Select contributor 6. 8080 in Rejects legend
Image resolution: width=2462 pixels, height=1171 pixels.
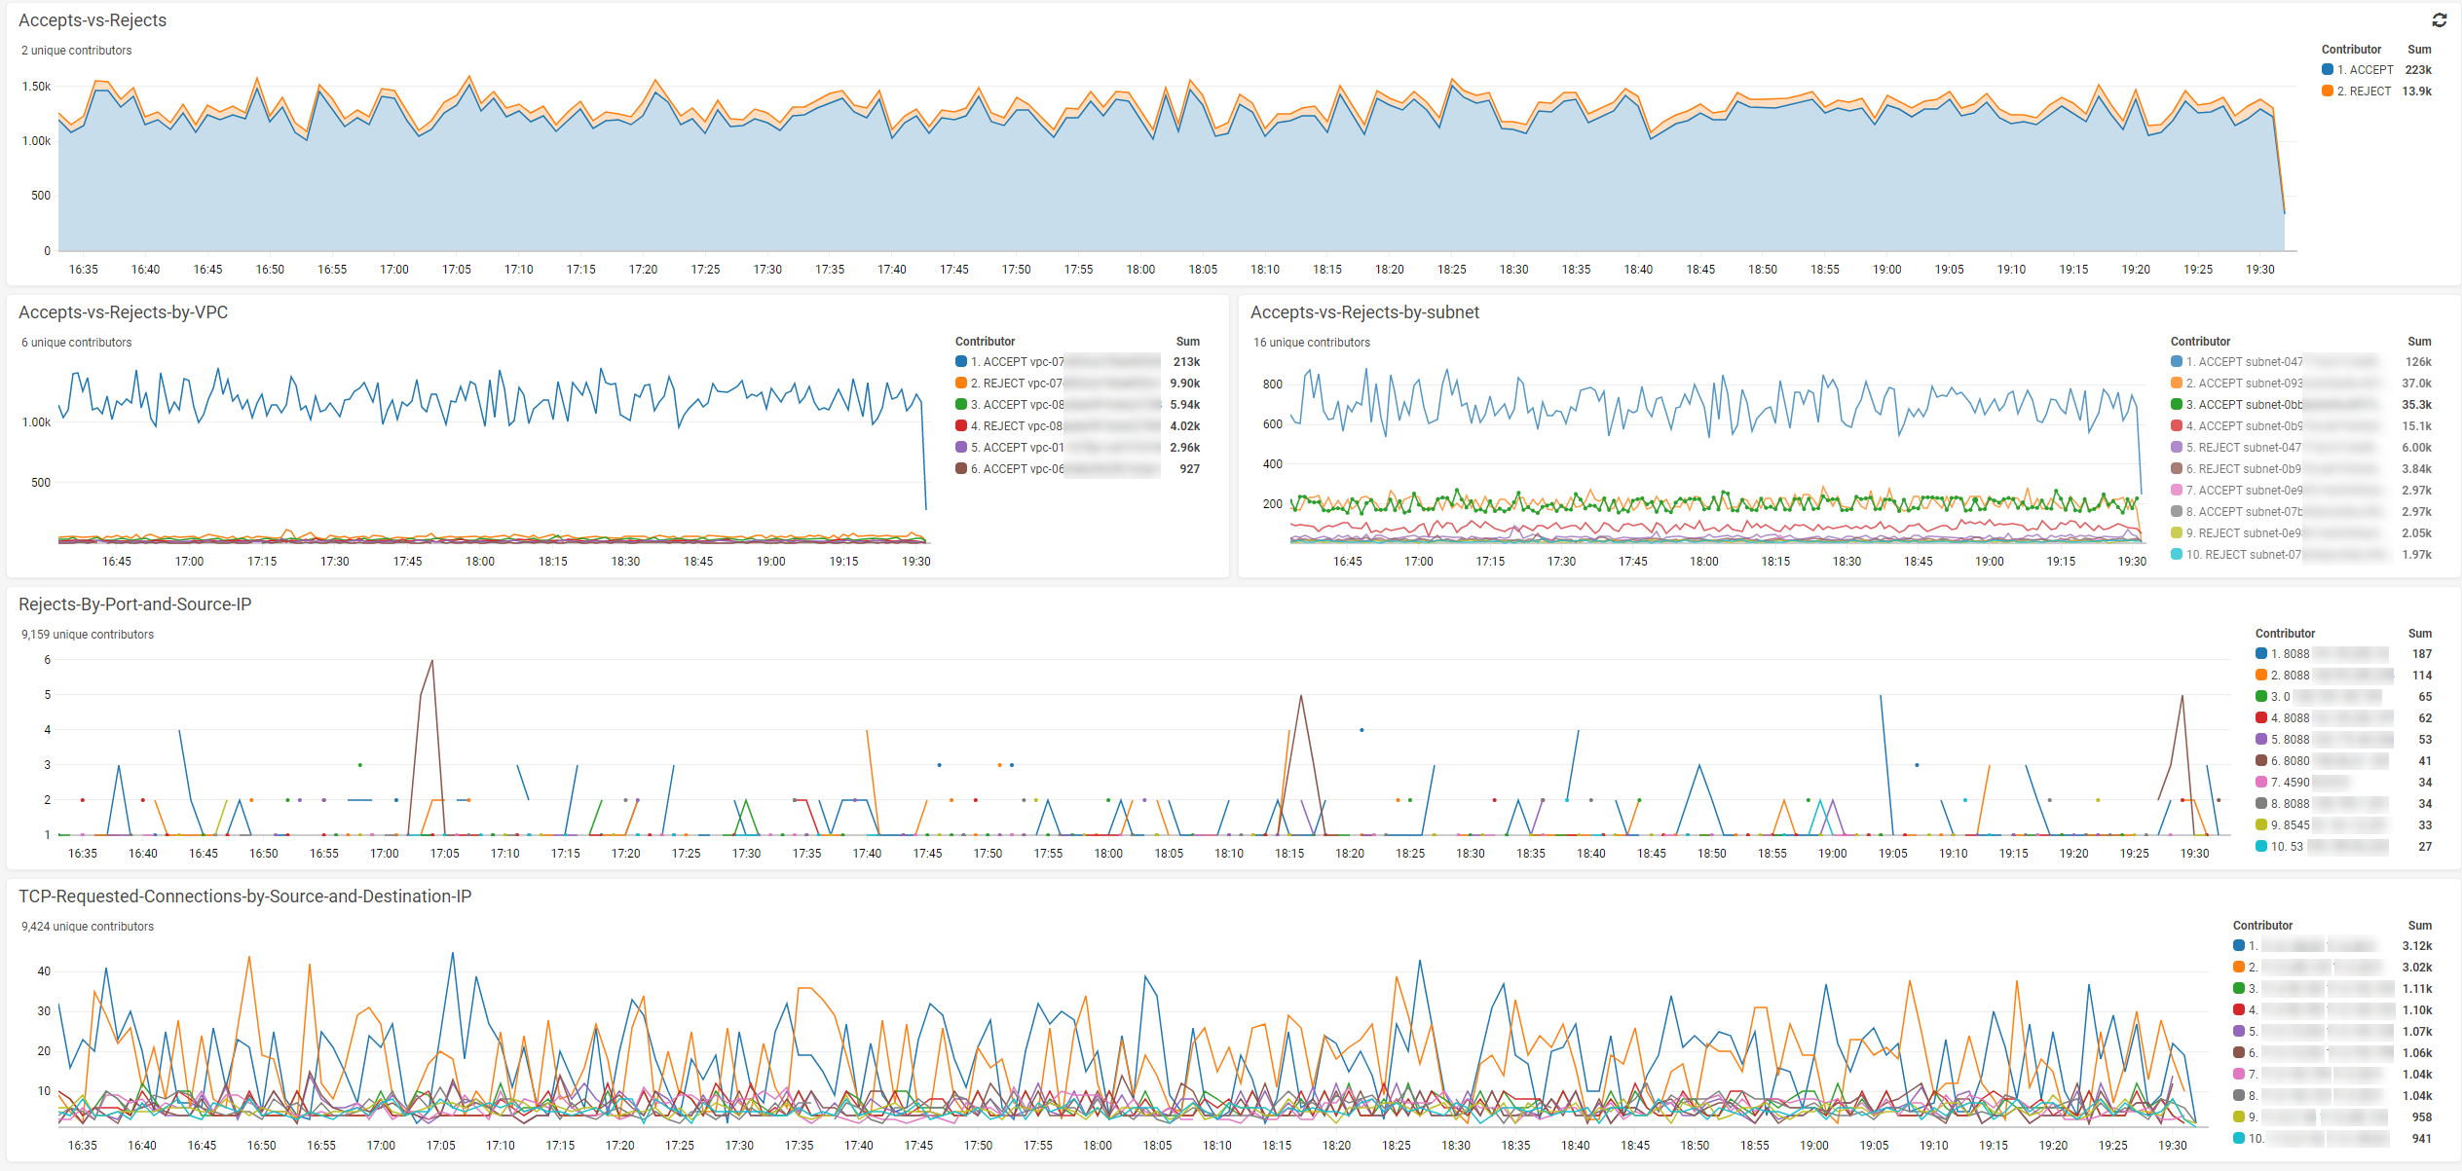pyautogui.click(x=2290, y=760)
